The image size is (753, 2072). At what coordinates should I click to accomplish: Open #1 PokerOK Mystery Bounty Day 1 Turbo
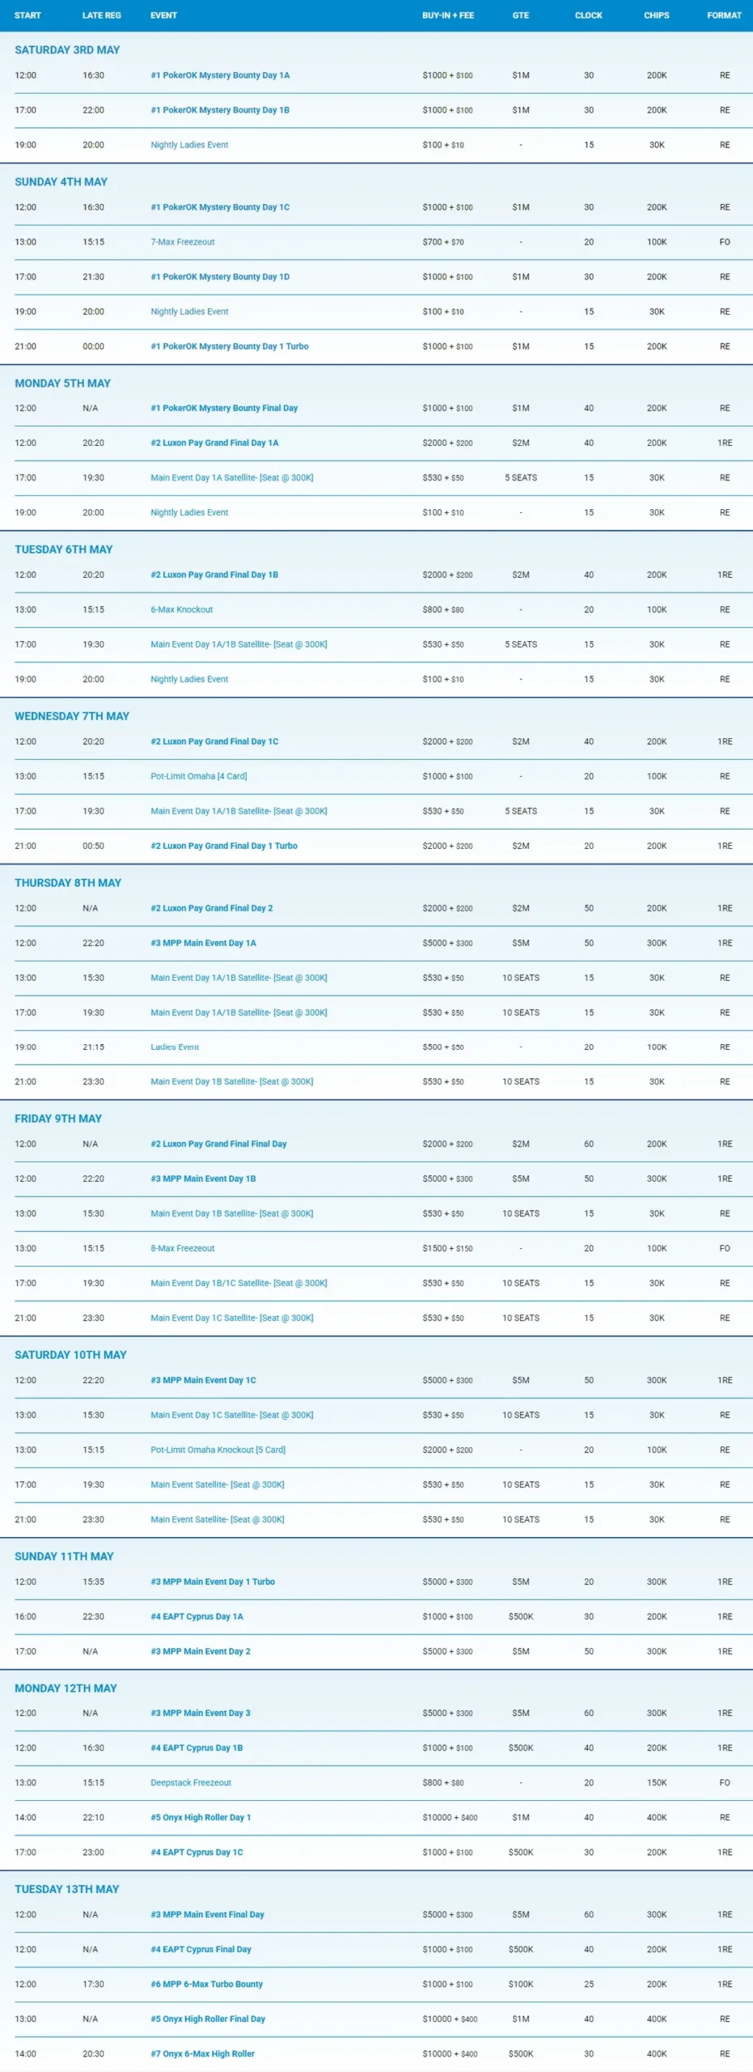click(230, 346)
